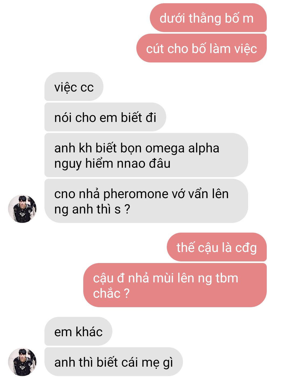Click the word 'khác' in gray bubble
Image resolution: width=291 pixels, height=382 pixels.
pos(89,331)
